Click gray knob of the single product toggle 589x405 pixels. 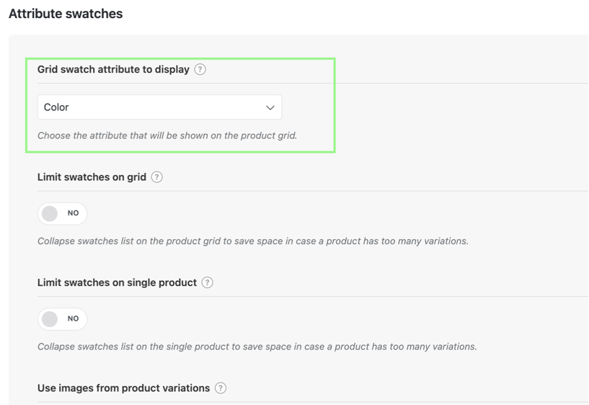click(x=50, y=319)
